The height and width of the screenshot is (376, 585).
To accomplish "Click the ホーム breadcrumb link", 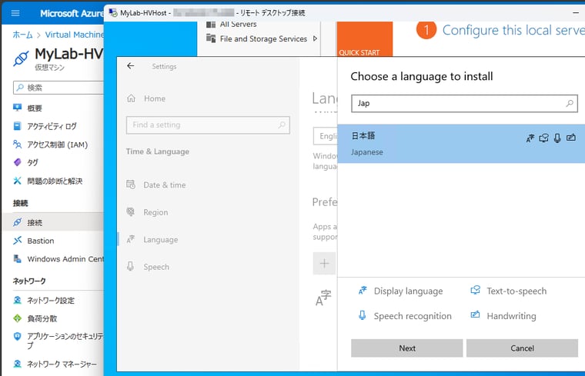I will 22,35.
